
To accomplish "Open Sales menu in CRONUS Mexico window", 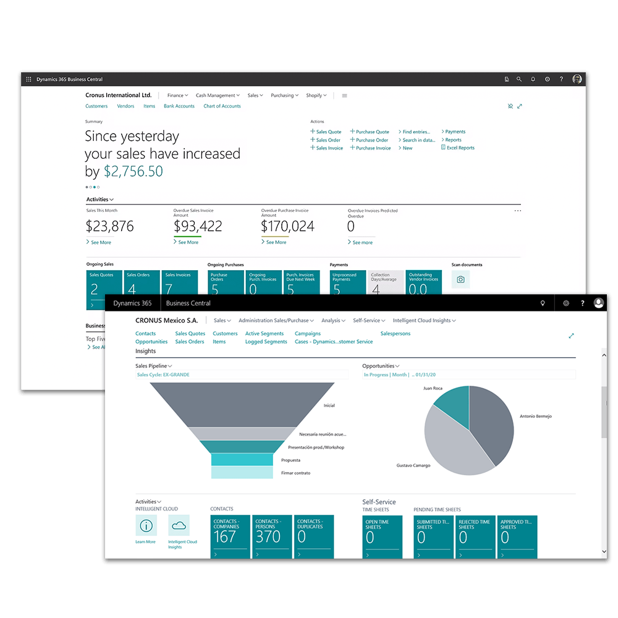I will 222,320.
